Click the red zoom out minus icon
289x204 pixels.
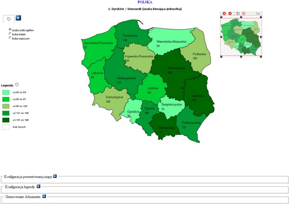[x=230, y=13]
